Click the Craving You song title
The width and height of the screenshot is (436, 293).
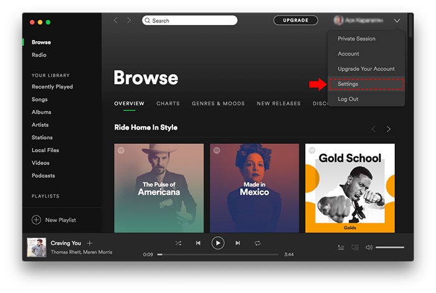coord(65,243)
